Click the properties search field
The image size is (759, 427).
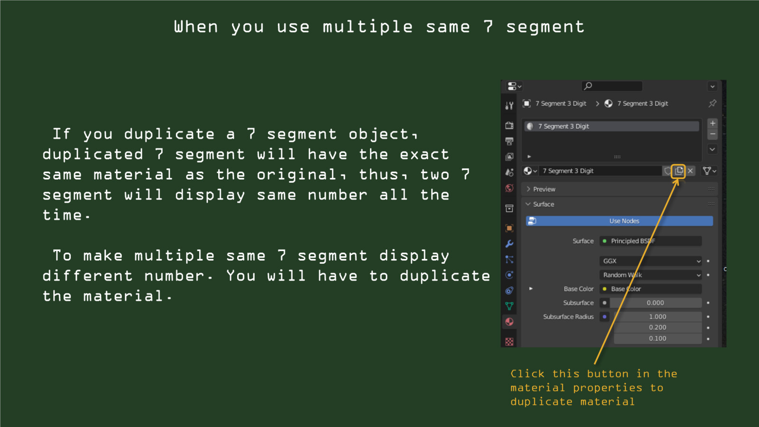point(612,86)
